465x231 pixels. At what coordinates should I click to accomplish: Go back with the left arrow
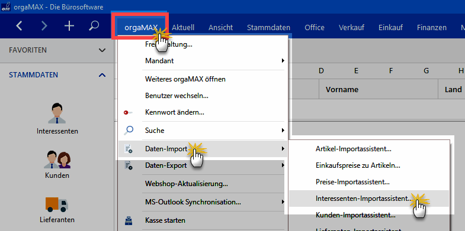tap(20, 26)
